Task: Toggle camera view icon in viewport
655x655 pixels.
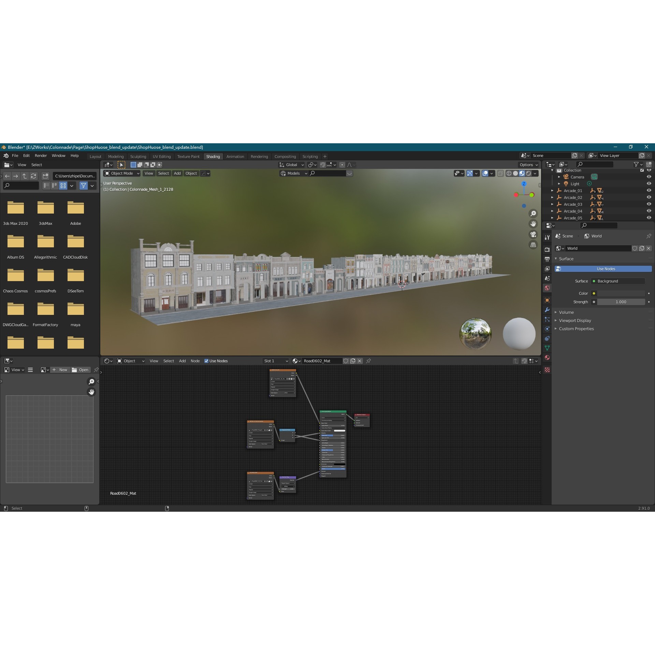Action: click(x=533, y=234)
